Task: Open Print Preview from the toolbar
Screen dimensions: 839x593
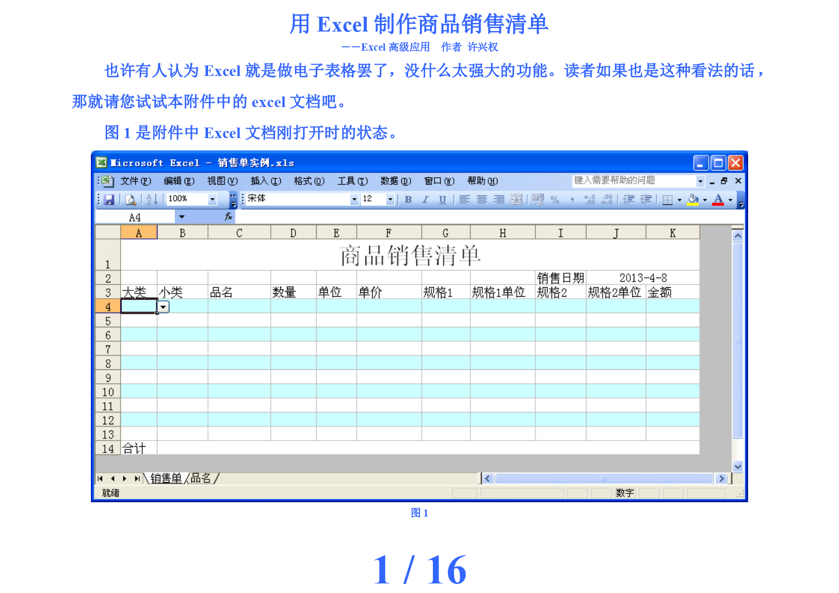Action: pyautogui.click(x=131, y=199)
